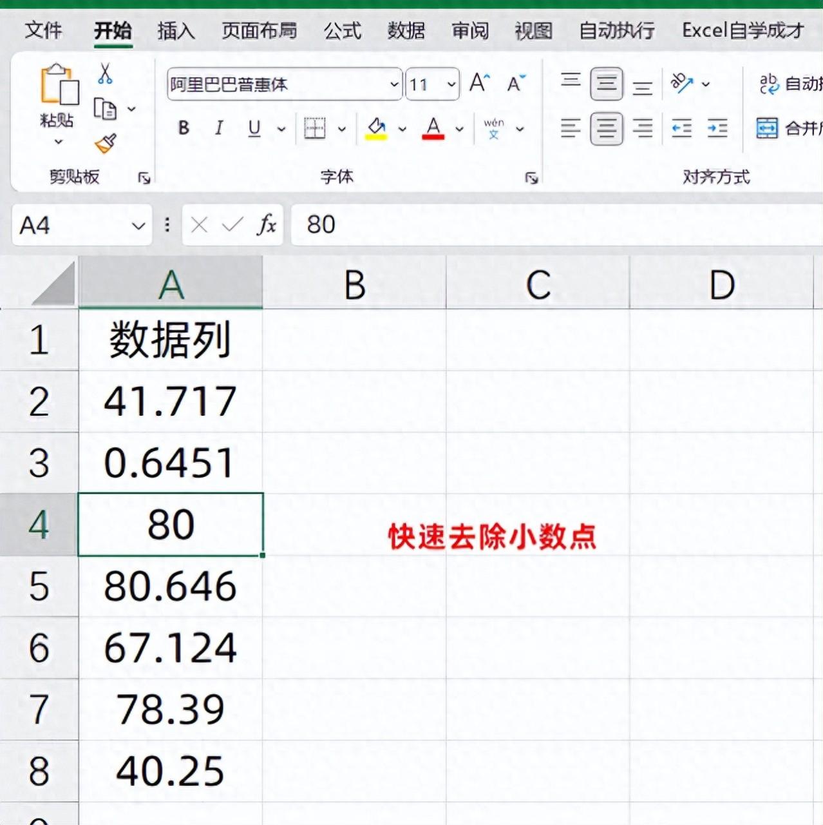823x825 pixels.
Task: Open the Excel自学成才 custom tab
Action: (x=743, y=30)
